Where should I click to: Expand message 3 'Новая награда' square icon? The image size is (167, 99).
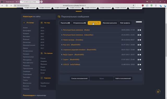pos(138,40)
